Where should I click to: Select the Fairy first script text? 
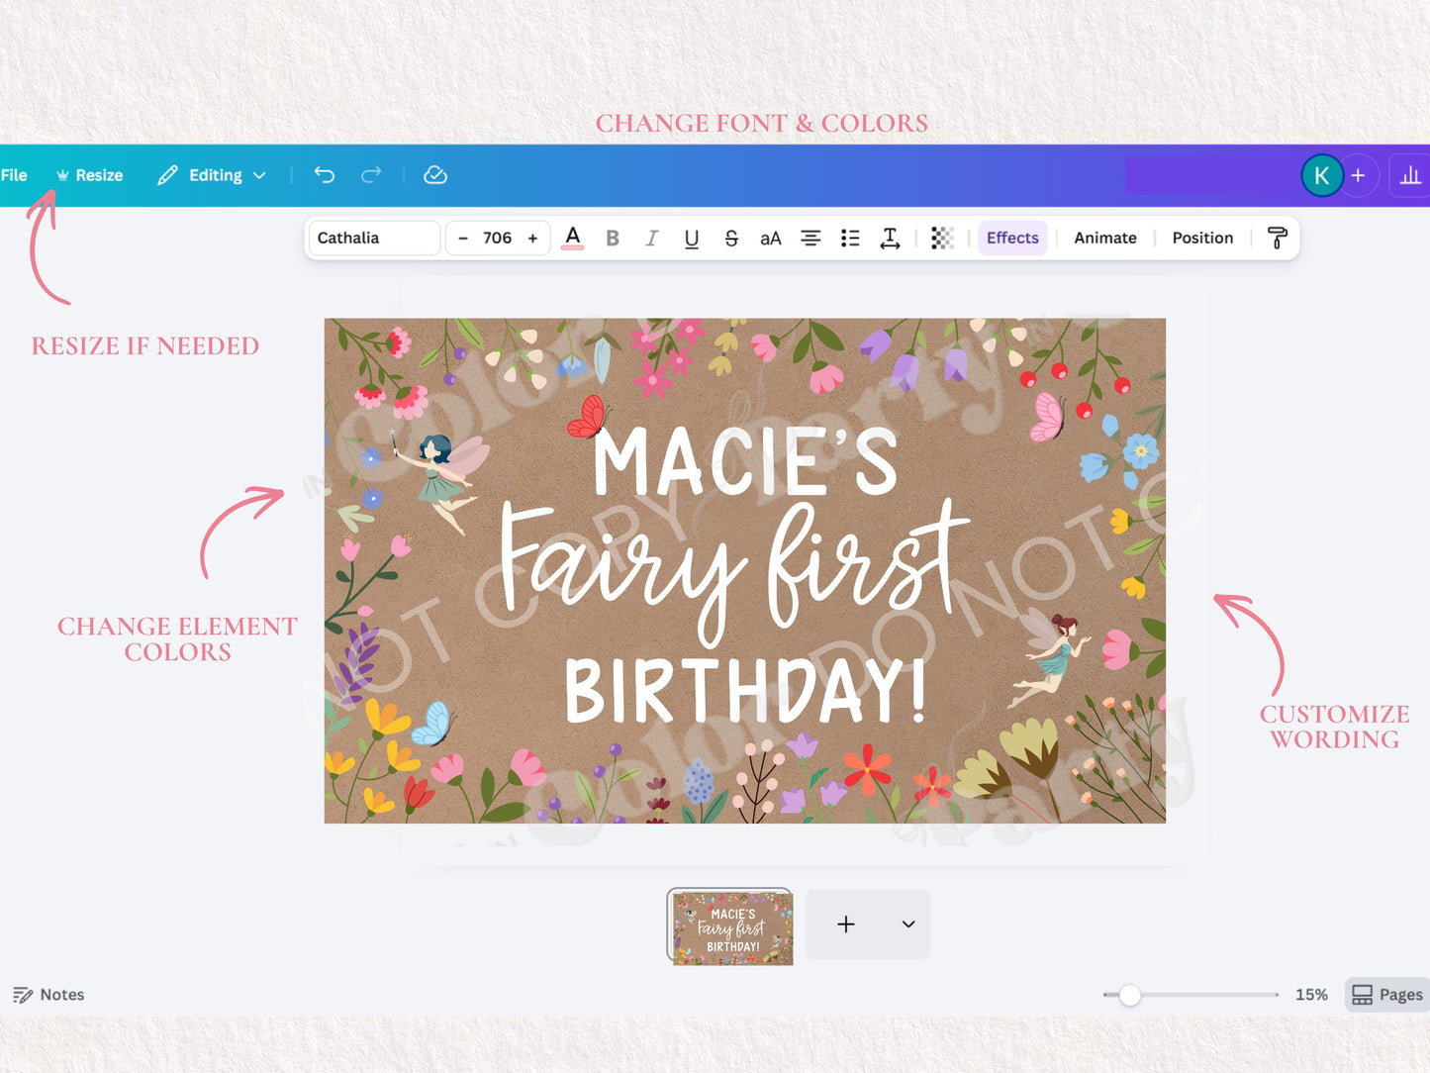734,572
